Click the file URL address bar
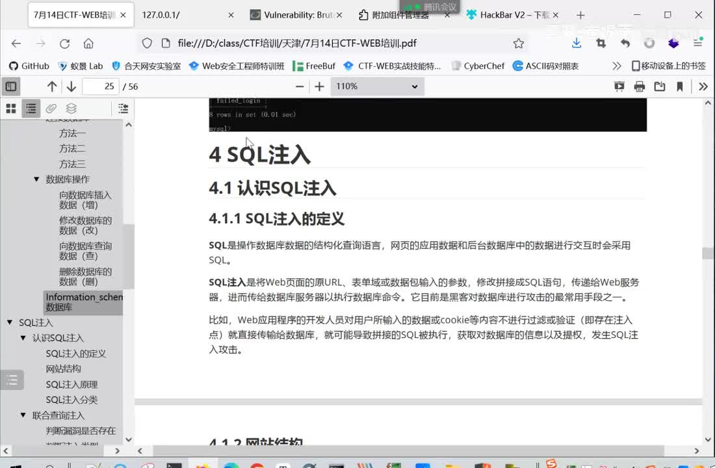 tap(297, 44)
